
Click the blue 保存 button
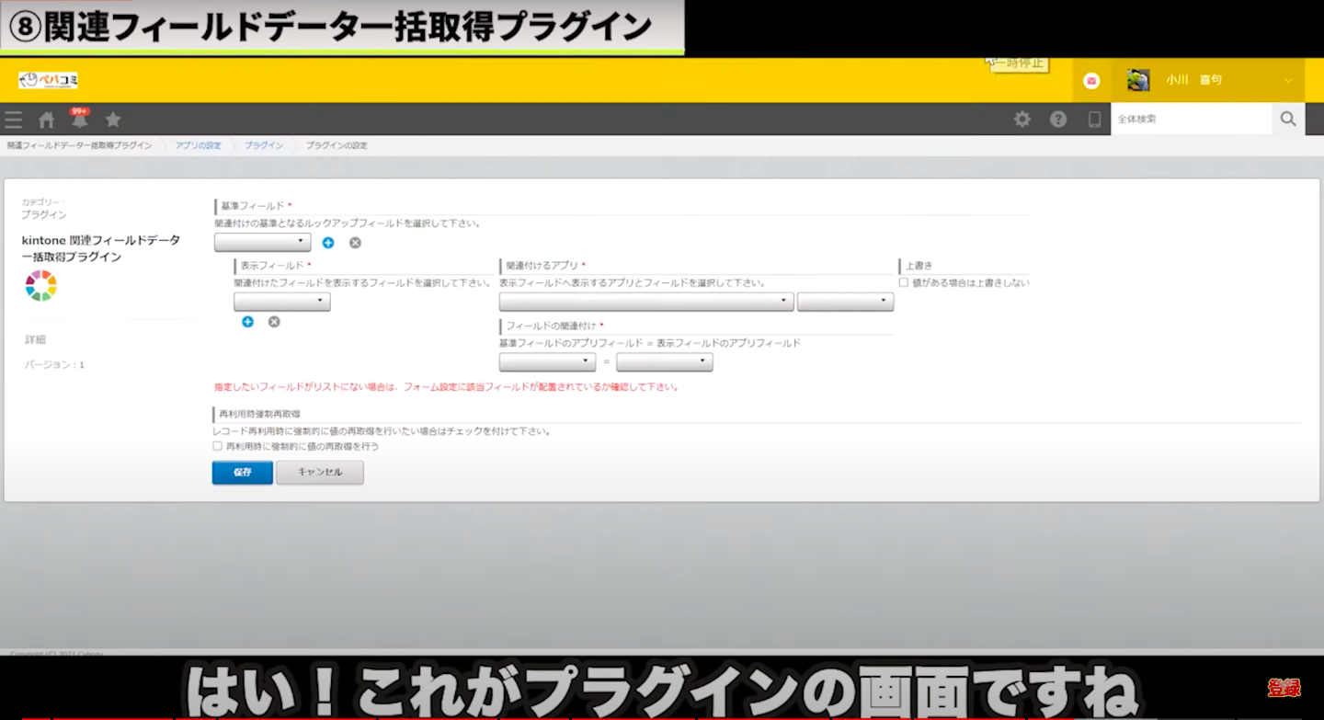[x=242, y=472]
